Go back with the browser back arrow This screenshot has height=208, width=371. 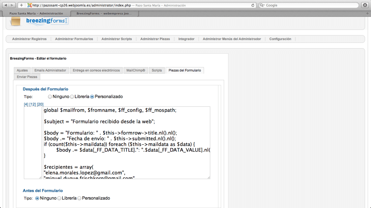pyautogui.click(x=6, y=5)
